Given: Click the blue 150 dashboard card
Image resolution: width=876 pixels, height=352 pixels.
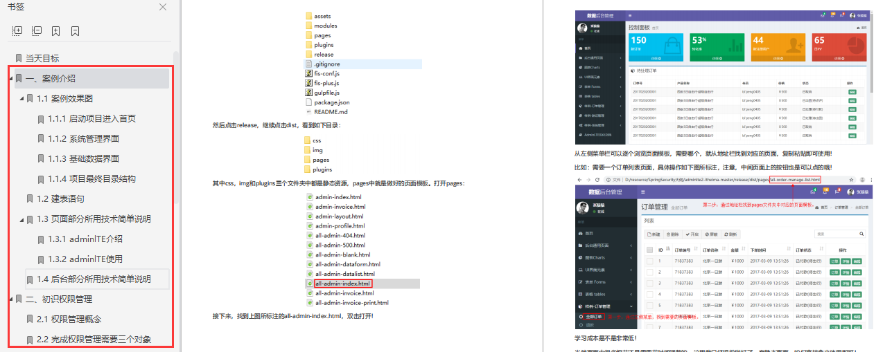Looking at the screenshot, I should [x=656, y=48].
